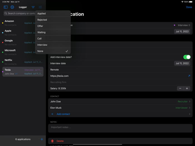Click Add contact link
The width and height of the screenshot is (195, 146).
[x=63, y=114]
